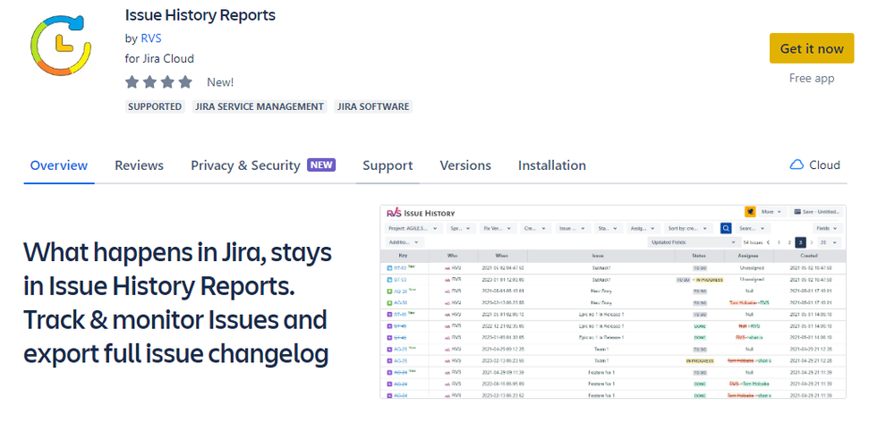894x448 pixels.
Task: Open the Overview tab
Action: 59,165
